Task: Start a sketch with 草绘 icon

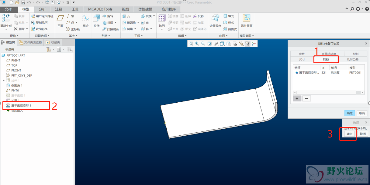Action: tap(85, 21)
